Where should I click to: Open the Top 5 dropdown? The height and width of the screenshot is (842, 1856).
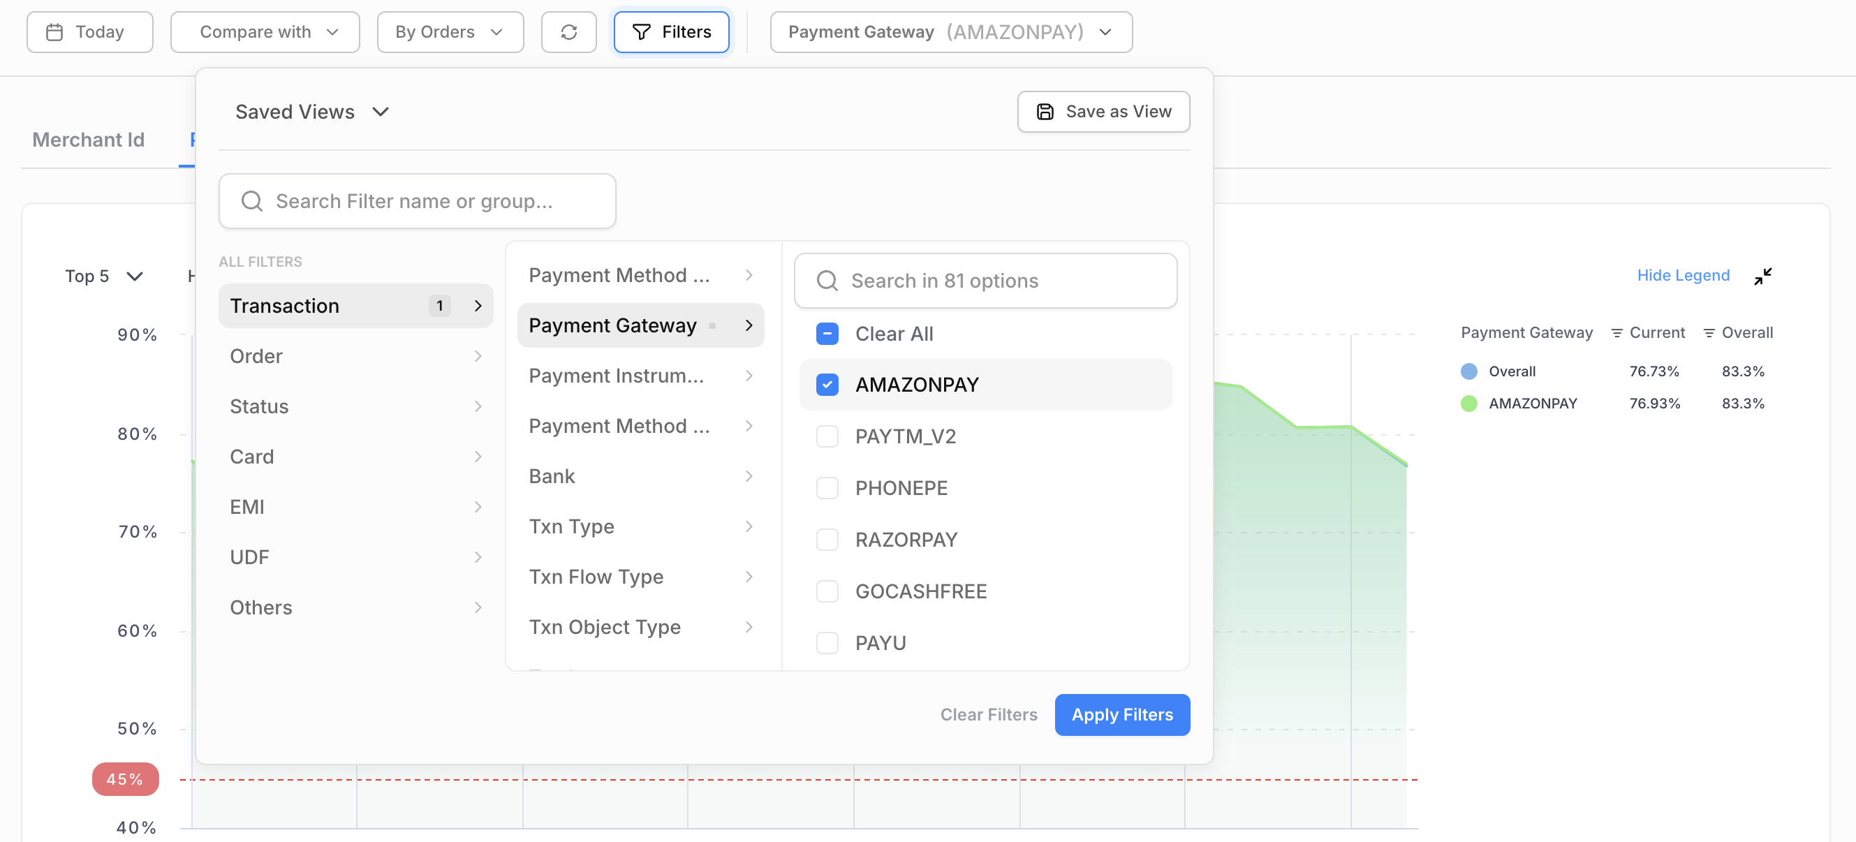(104, 276)
